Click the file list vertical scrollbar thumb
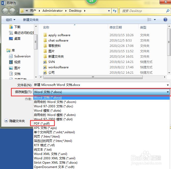This screenshot has height=169, width=171. 169,42
